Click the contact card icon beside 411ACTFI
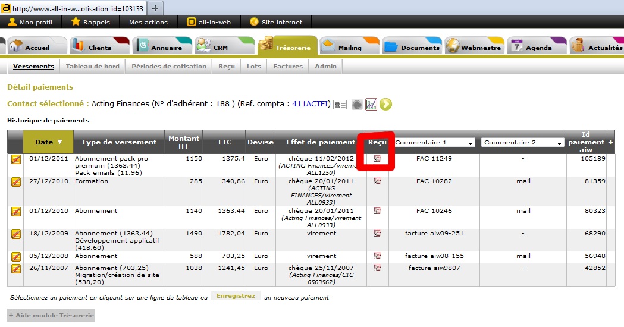The height and width of the screenshot is (327, 624). point(340,105)
